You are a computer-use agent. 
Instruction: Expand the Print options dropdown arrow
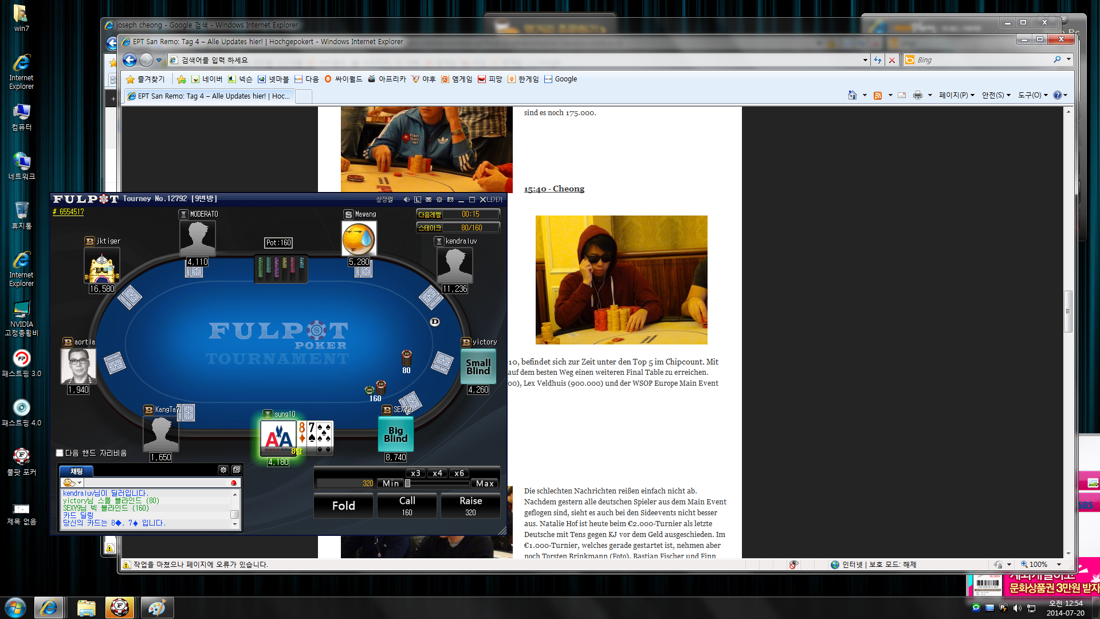[x=930, y=95]
